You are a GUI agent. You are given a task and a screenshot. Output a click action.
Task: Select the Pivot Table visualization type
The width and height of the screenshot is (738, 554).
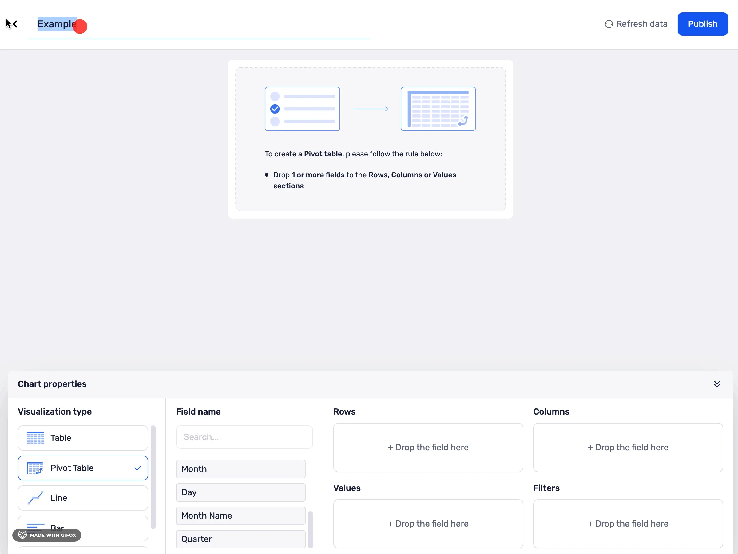[82, 468]
